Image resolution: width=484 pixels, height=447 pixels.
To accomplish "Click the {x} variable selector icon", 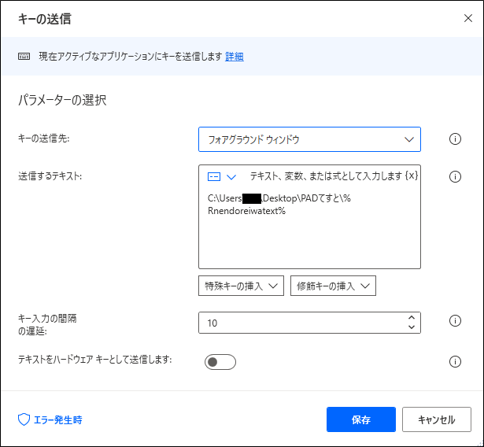I will [411, 175].
